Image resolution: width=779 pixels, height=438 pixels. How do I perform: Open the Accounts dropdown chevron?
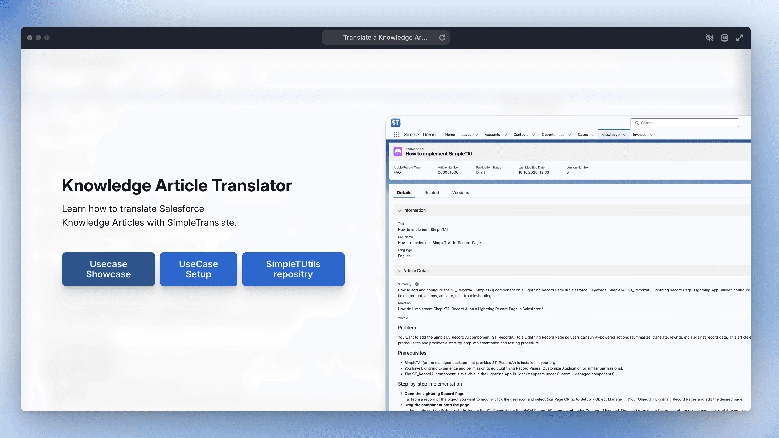coord(505,135)
